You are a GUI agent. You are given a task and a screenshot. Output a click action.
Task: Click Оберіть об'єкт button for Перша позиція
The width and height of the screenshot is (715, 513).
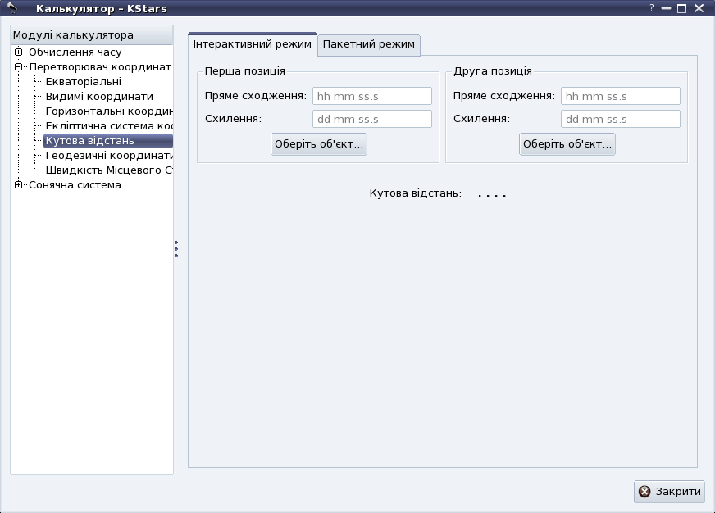pyautogui.click(x=319, y=144)
